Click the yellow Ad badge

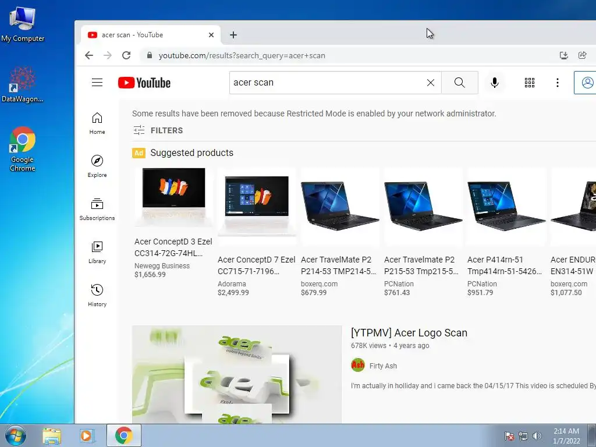[x=139, y=153]
